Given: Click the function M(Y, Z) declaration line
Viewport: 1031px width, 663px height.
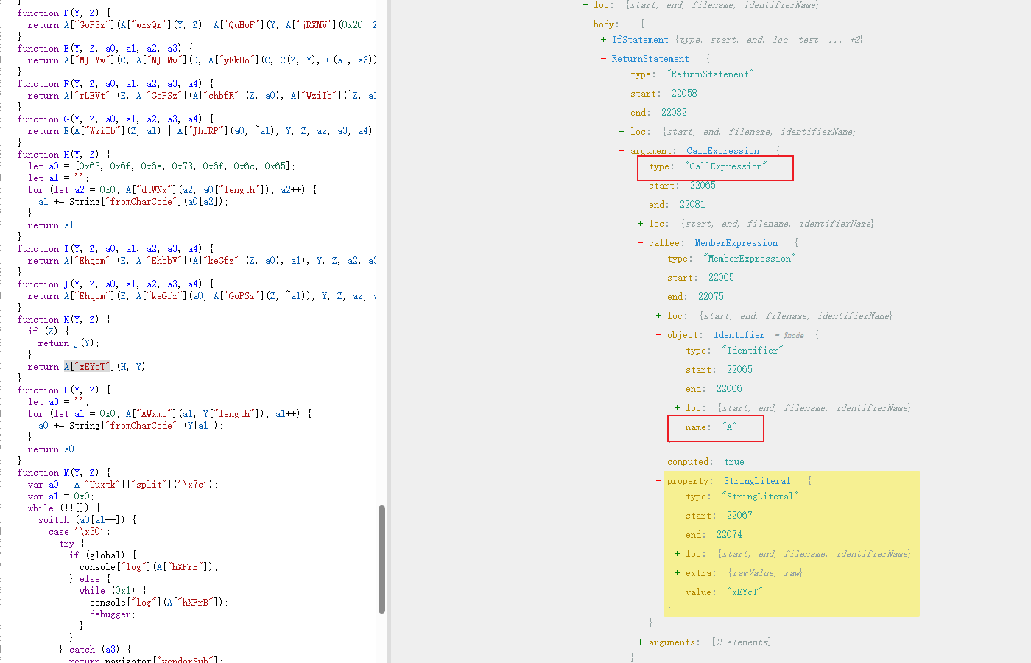Looking at the screenshot, I should click(64, 473).
